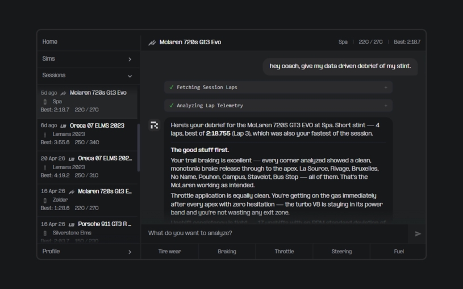This screenshot has width=463, height=289.
Task: Focus the 'What do you want to analyze?' input
Action: [274, 233]
